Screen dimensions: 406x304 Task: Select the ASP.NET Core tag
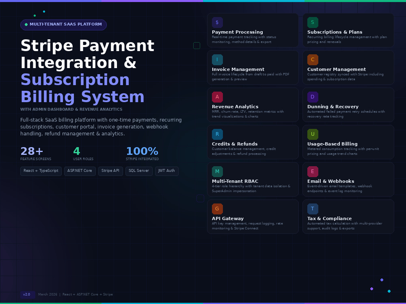[x=80, y=171]
